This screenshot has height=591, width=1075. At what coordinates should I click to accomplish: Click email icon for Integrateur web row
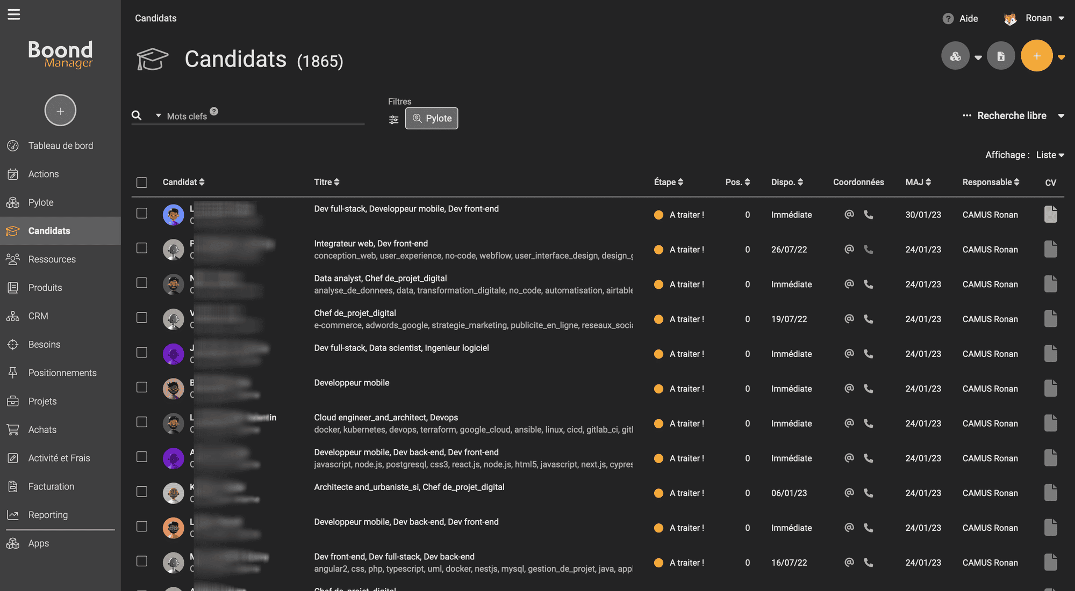[x=849, y=249]
